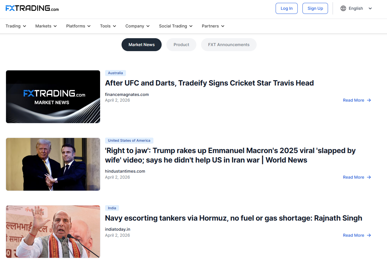The width and height of the screenshot is (387, 261).
Task: Open the Trump and Macron photo thumbnail
Action: (53, 164)
